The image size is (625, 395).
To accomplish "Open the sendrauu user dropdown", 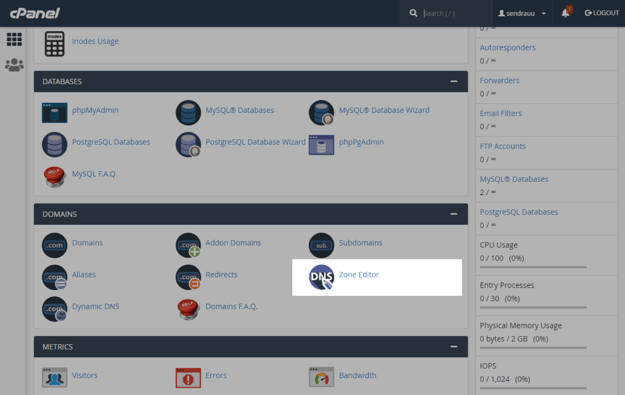I will 522,13.
